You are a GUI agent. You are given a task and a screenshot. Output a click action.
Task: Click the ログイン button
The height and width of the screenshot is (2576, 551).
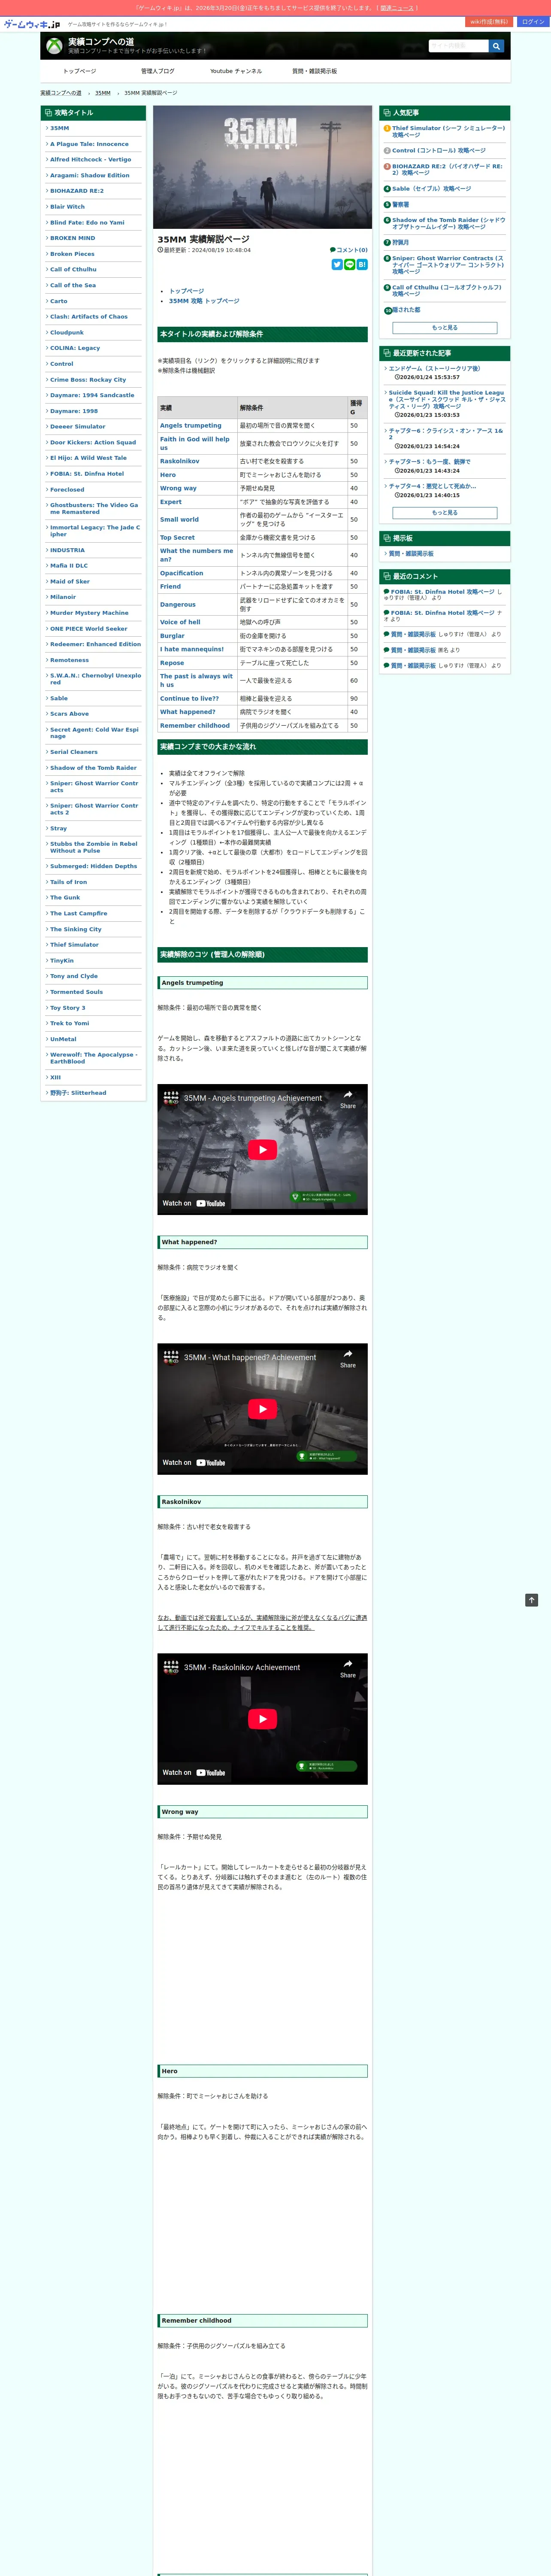[533, 22]
